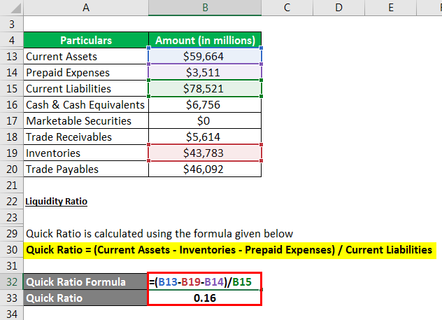Select row 34 header
This screenshot has height=320, width=442.
[12, 313]
